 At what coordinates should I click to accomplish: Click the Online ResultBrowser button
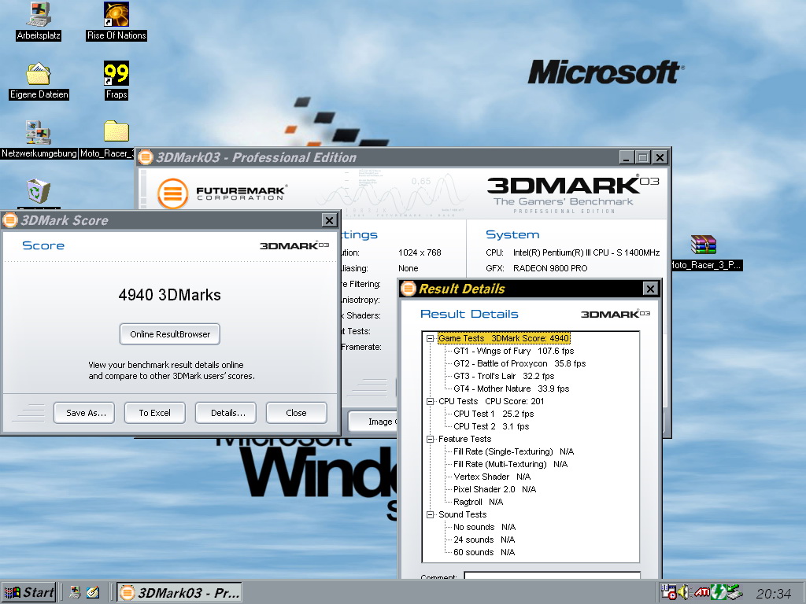pyautogui.click(x=169, y=333)
